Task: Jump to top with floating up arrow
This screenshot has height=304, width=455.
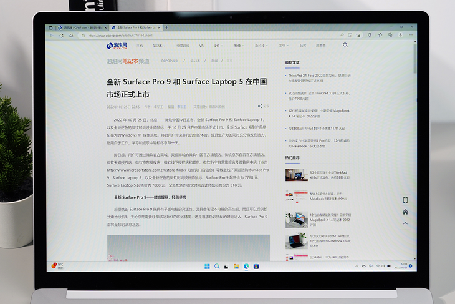Action: (x=405, y=223)
